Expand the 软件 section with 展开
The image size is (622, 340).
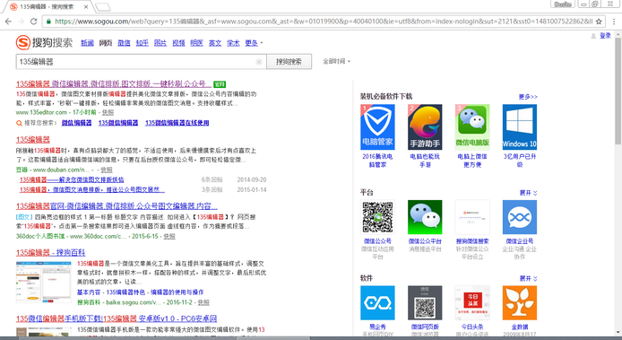point(528,278)
